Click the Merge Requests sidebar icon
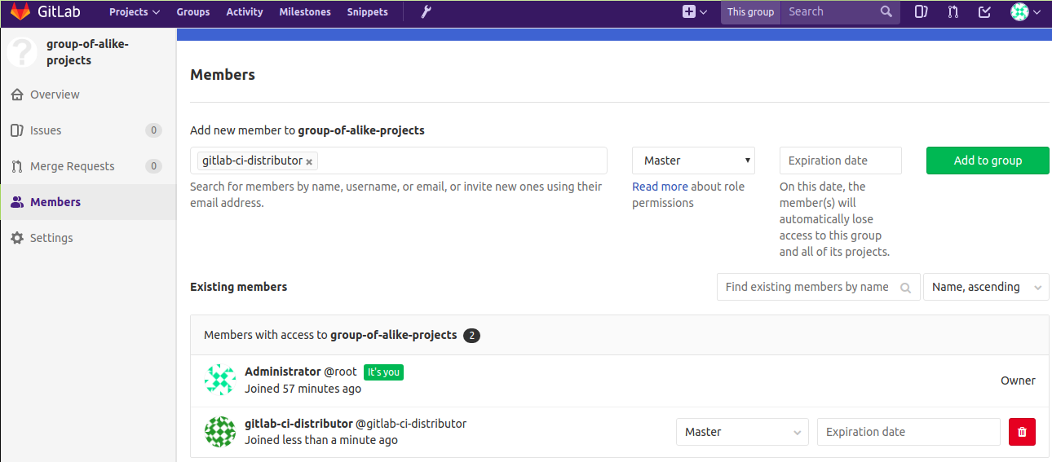 point(17,166)
